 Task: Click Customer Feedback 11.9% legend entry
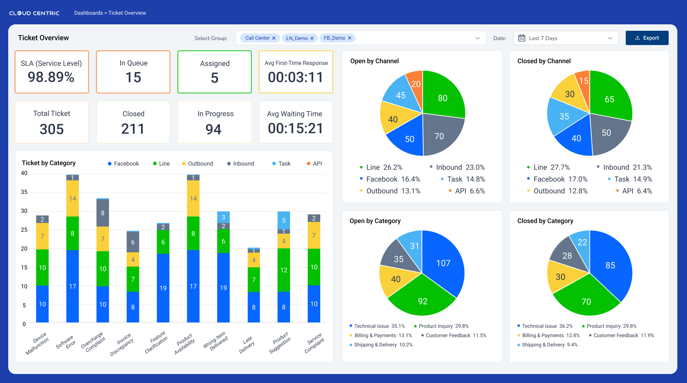tap(622, 335)
